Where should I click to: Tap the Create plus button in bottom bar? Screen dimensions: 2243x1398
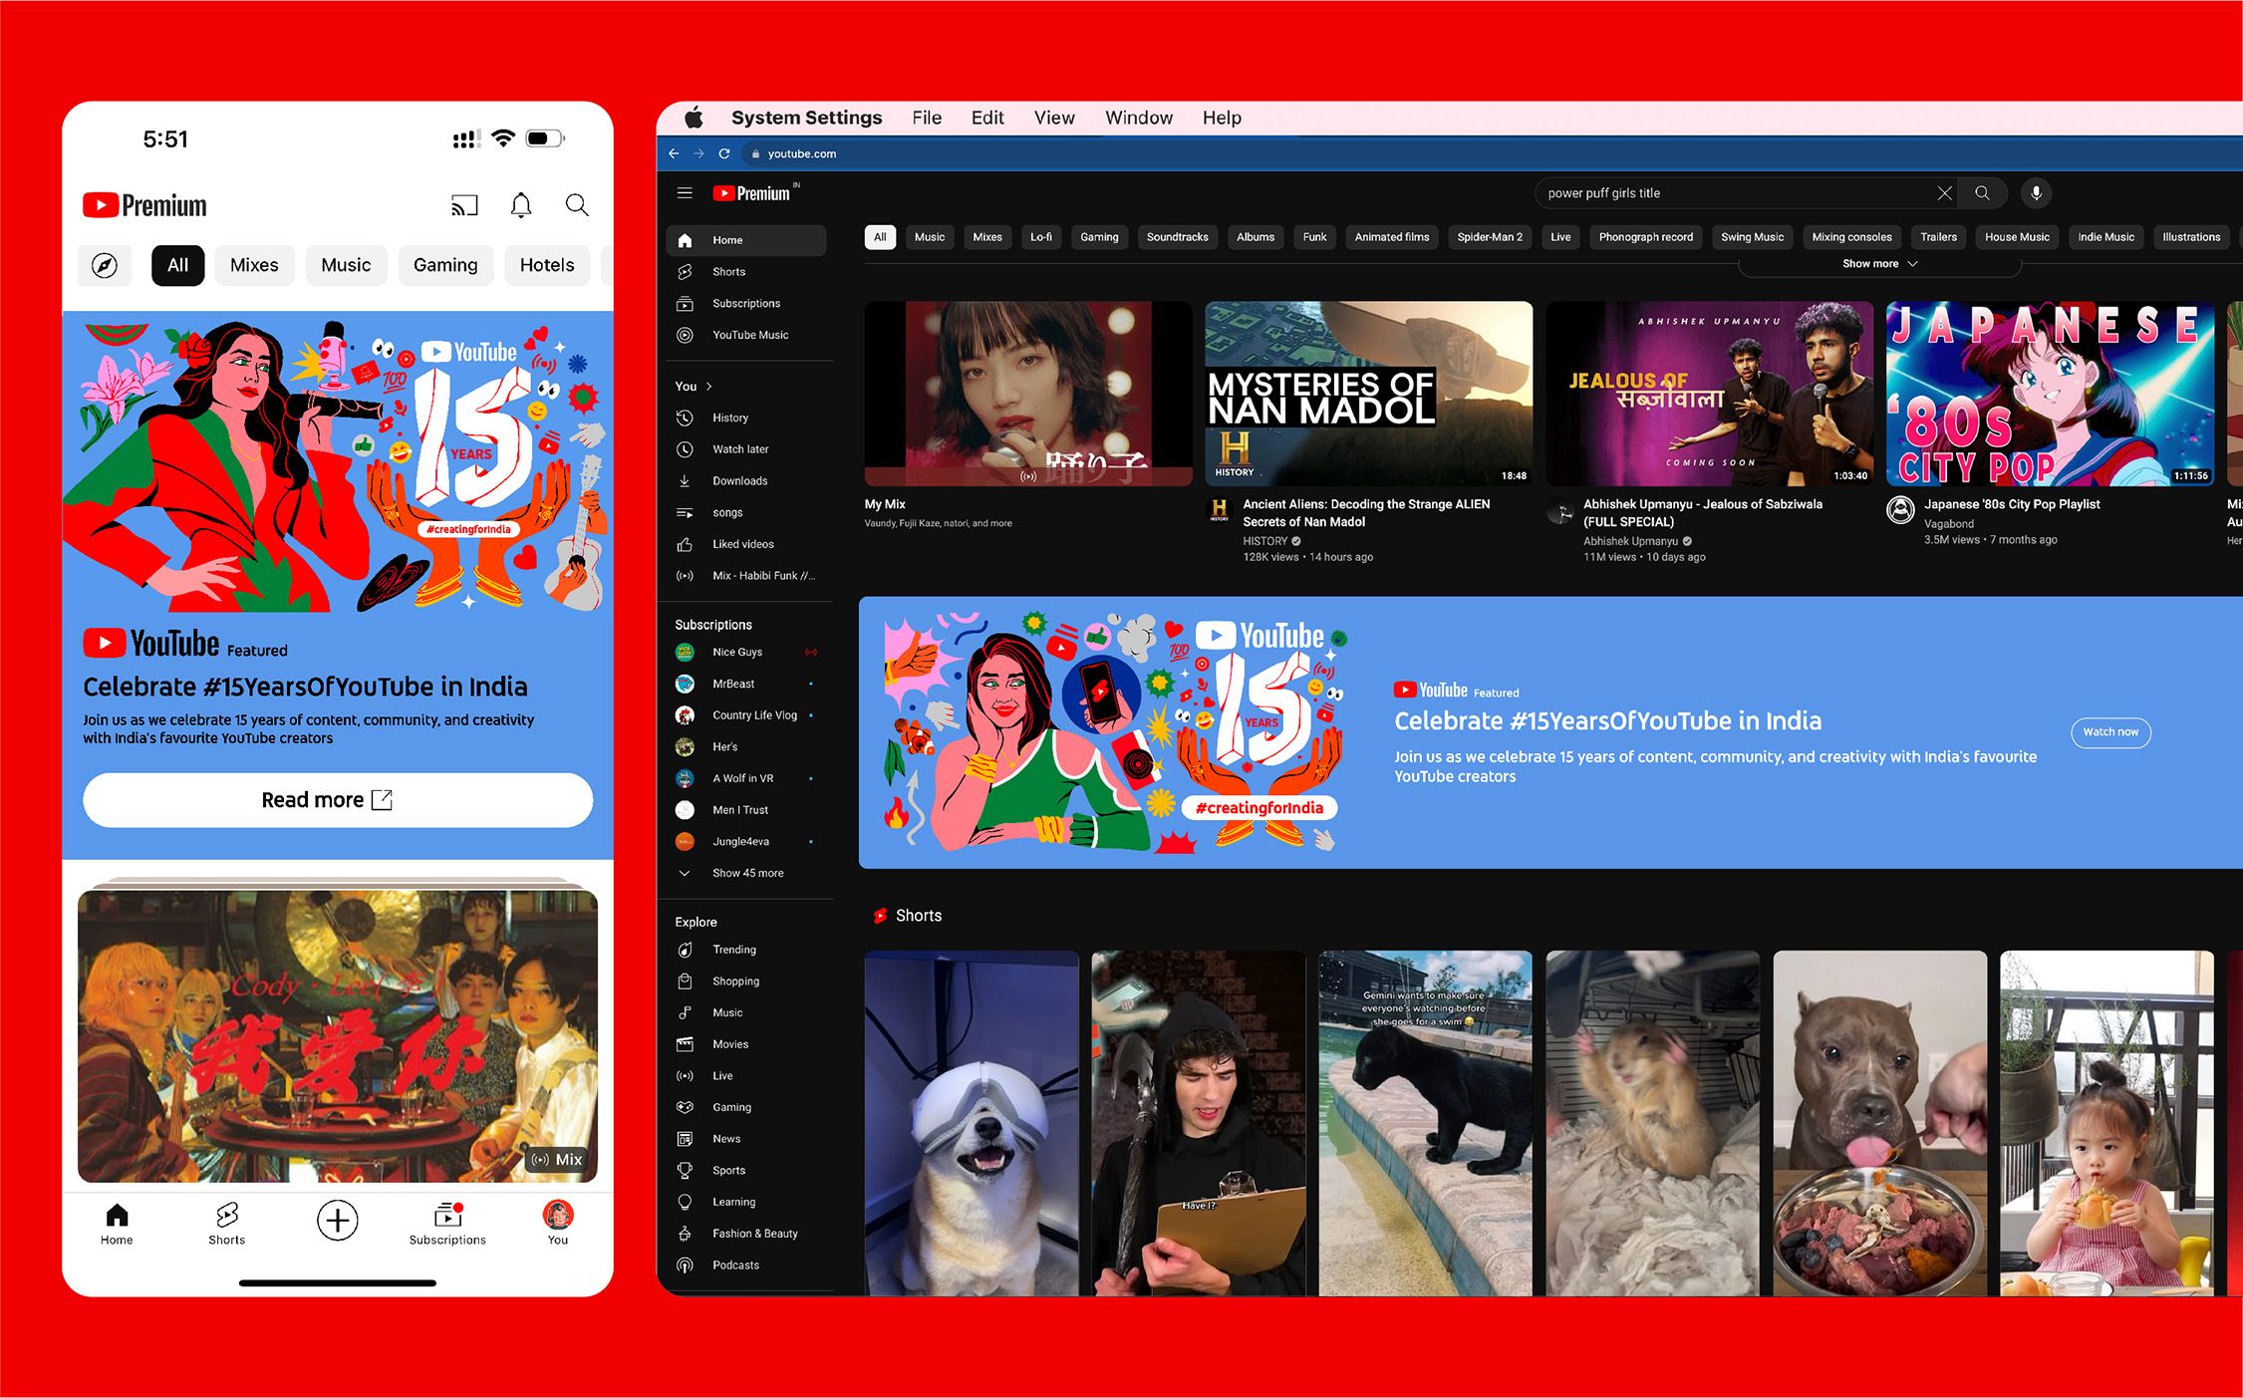[338, 1220]
